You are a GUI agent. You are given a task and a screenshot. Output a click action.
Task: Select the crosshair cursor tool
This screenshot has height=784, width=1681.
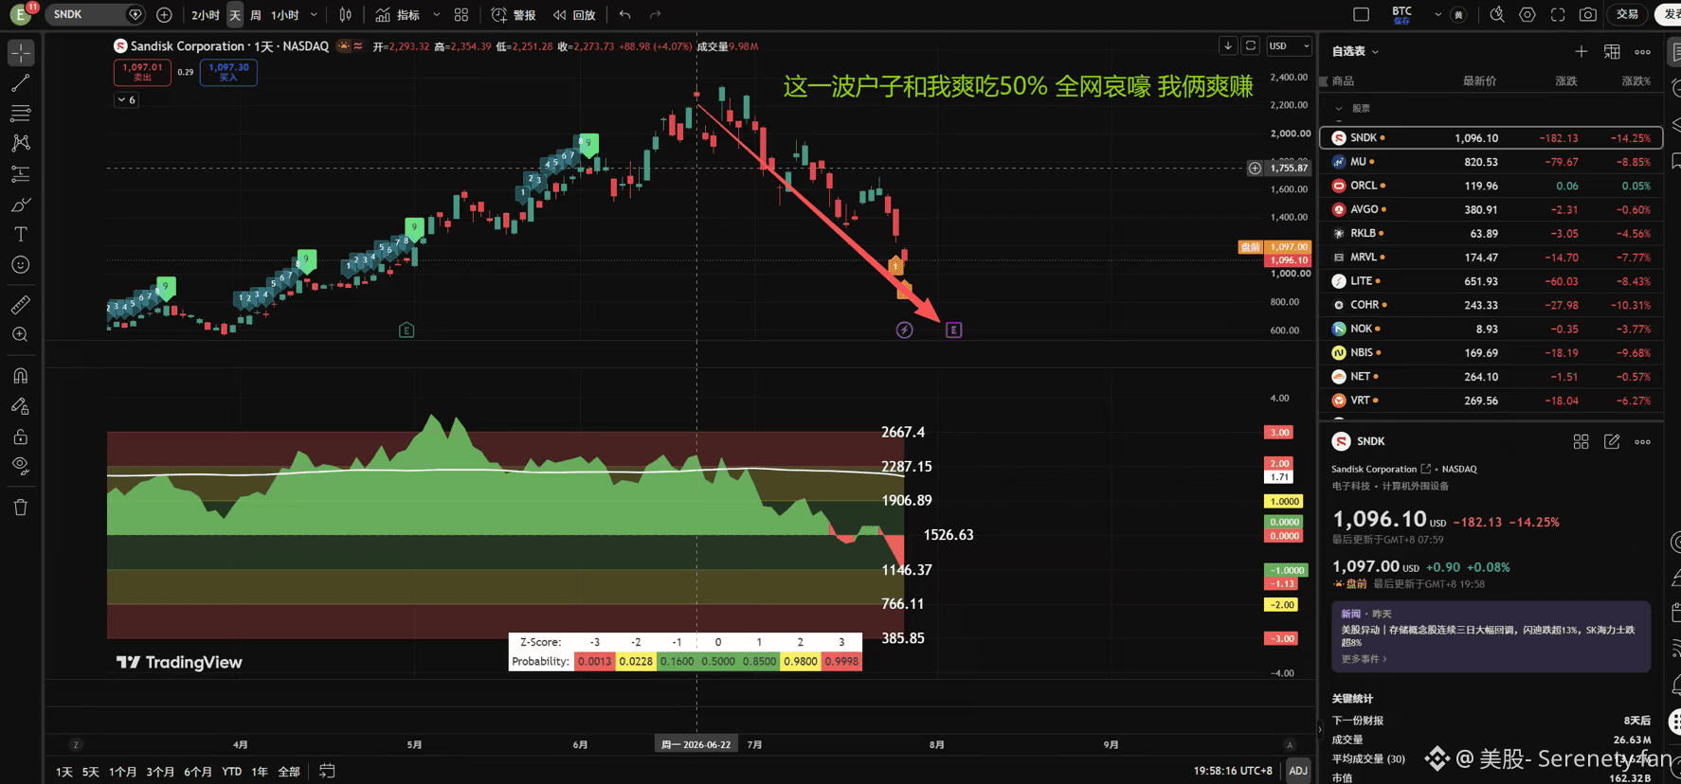pos(21,53)
